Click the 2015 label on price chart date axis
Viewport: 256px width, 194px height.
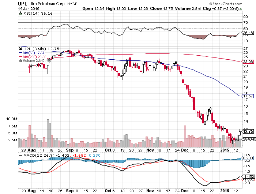click(225, 150)
